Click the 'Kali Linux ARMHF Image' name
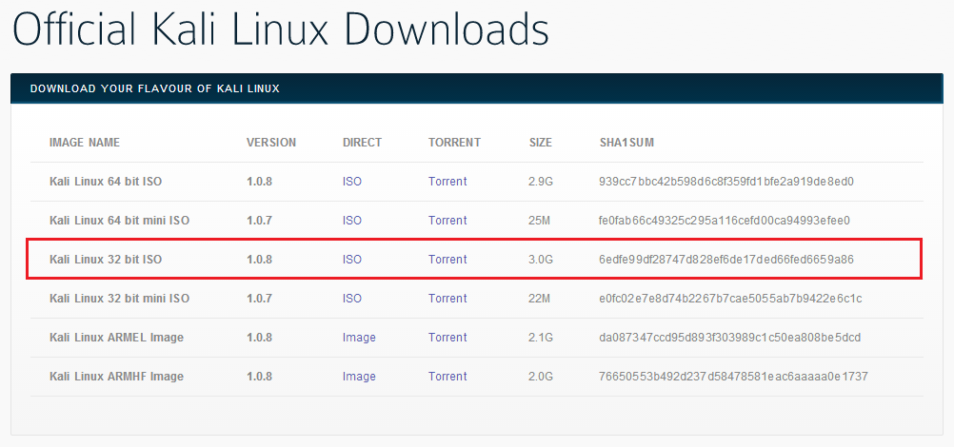954x447 pixels. 116,377
